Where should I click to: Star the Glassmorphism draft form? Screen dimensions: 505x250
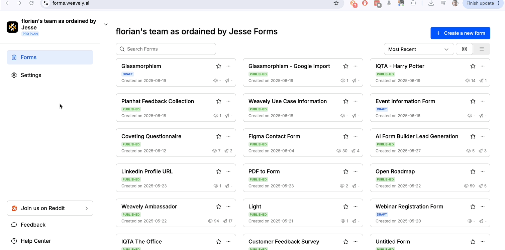click(x=219, y=66)
